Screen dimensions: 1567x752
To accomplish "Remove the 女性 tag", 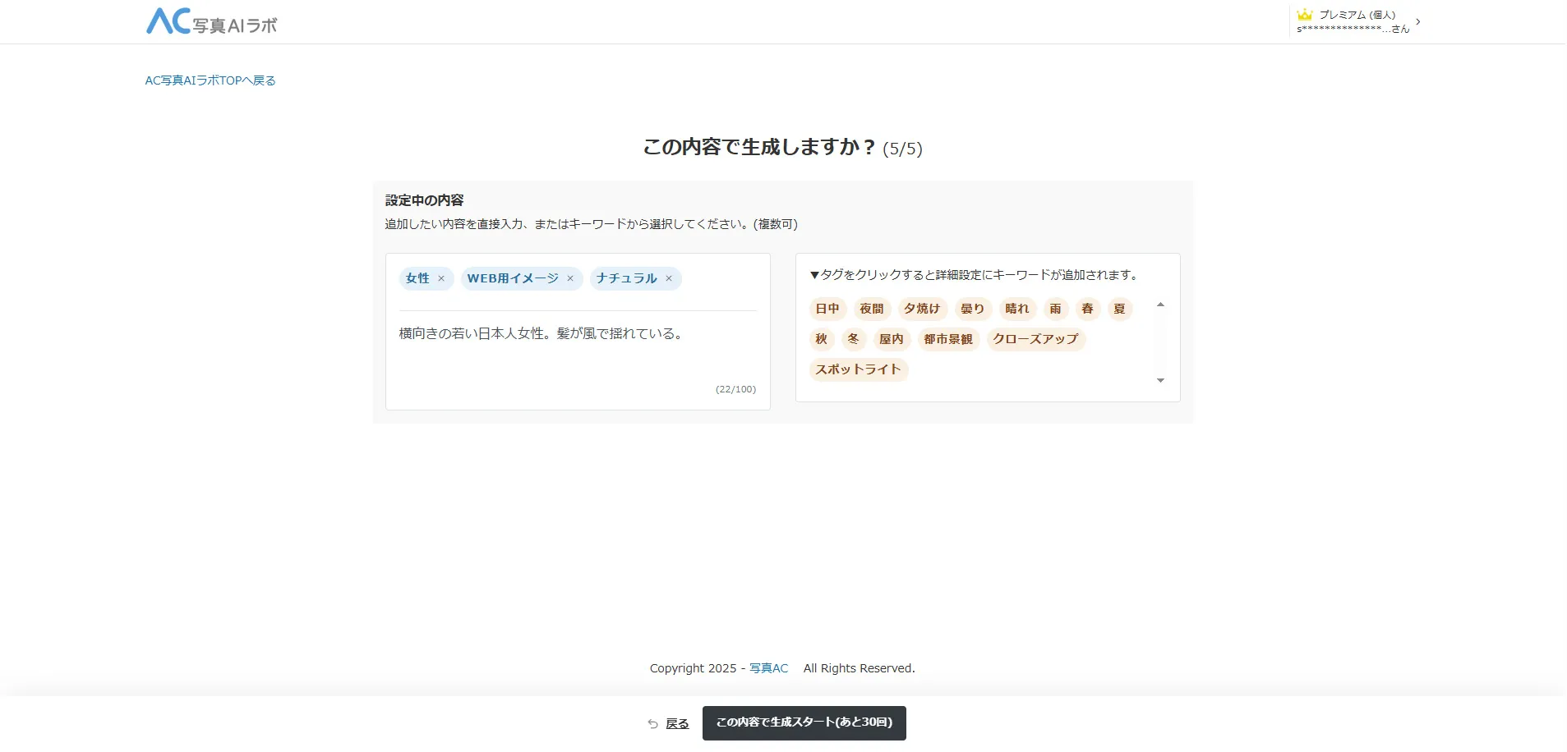I will pyautogui.click(x=441, y=278).
